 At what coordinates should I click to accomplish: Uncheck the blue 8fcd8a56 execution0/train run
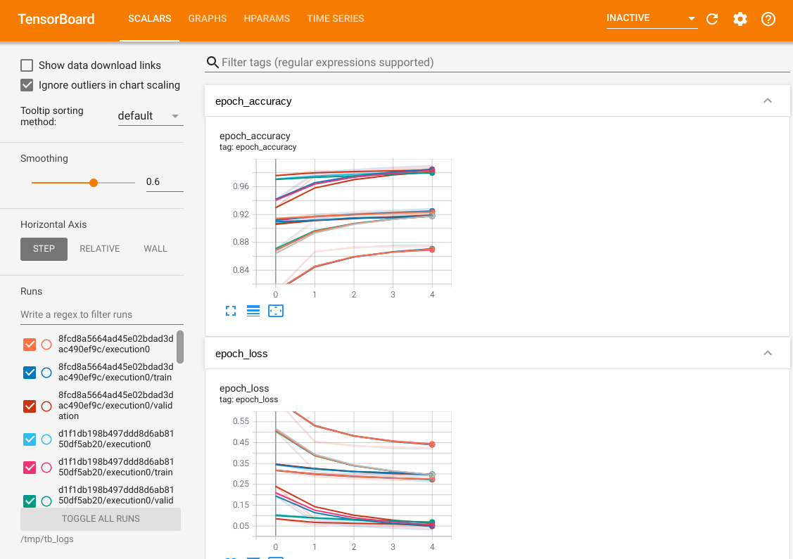click(x=30, y=373)
